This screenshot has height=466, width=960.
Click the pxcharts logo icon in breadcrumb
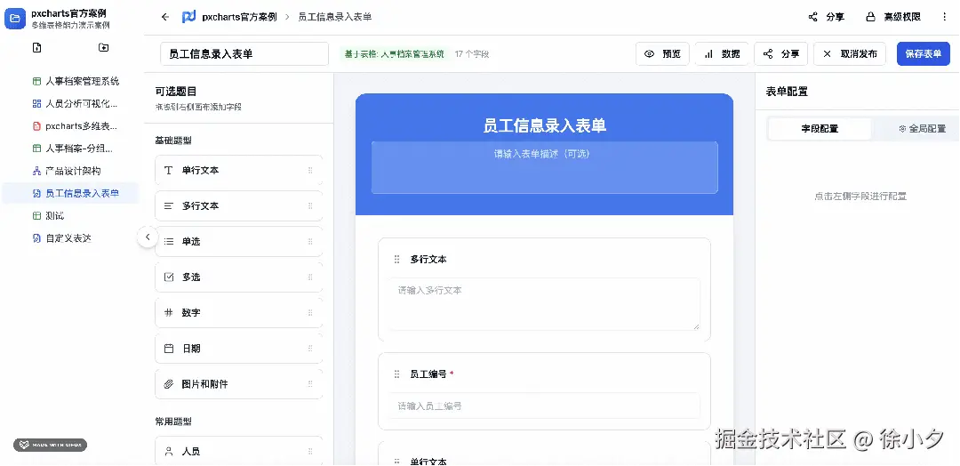pos(189,17)
